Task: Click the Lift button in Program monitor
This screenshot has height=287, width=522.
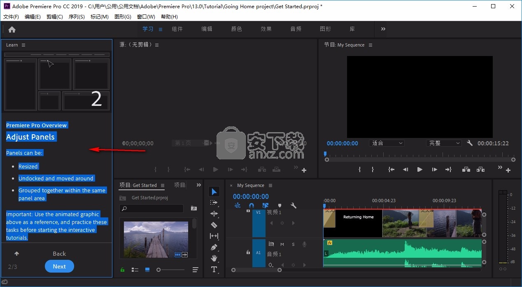Action: [466, 169]
